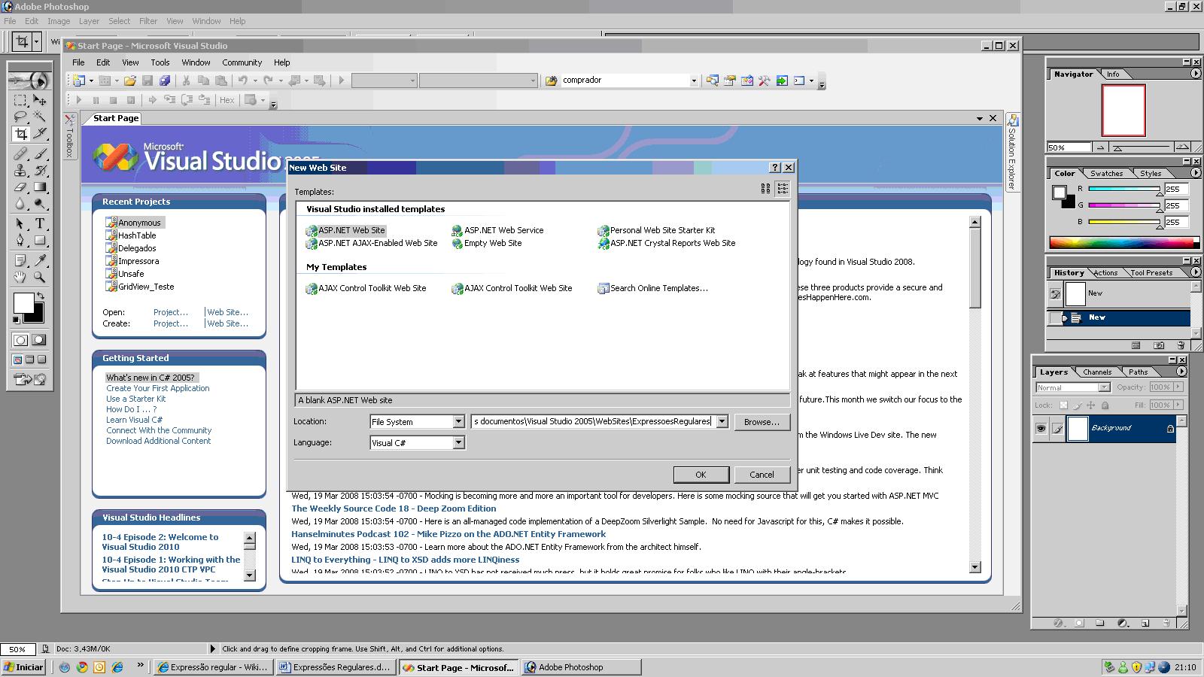The width and height of the screenshot is (1204, 677).
Task: Choose the Empty Web Site template
Action: [492, 243]
